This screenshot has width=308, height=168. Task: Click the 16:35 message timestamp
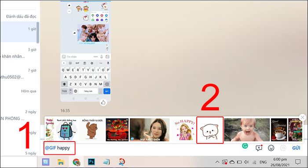point(65,111)
